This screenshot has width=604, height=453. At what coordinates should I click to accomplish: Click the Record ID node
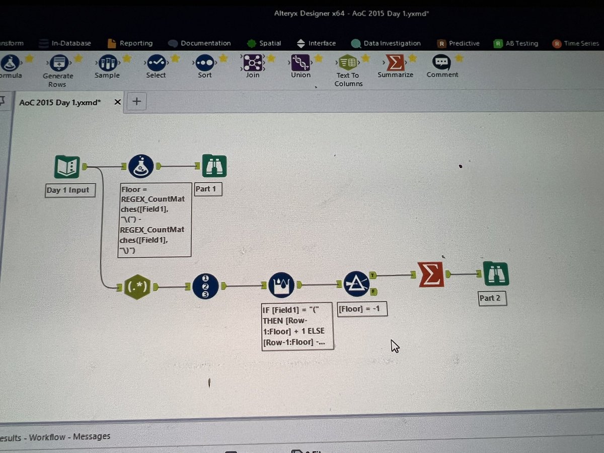205,286
